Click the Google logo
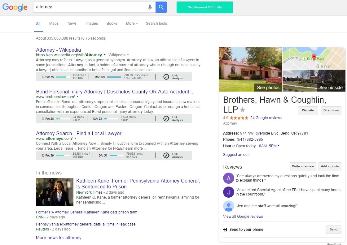 click(x=15, y=7)
